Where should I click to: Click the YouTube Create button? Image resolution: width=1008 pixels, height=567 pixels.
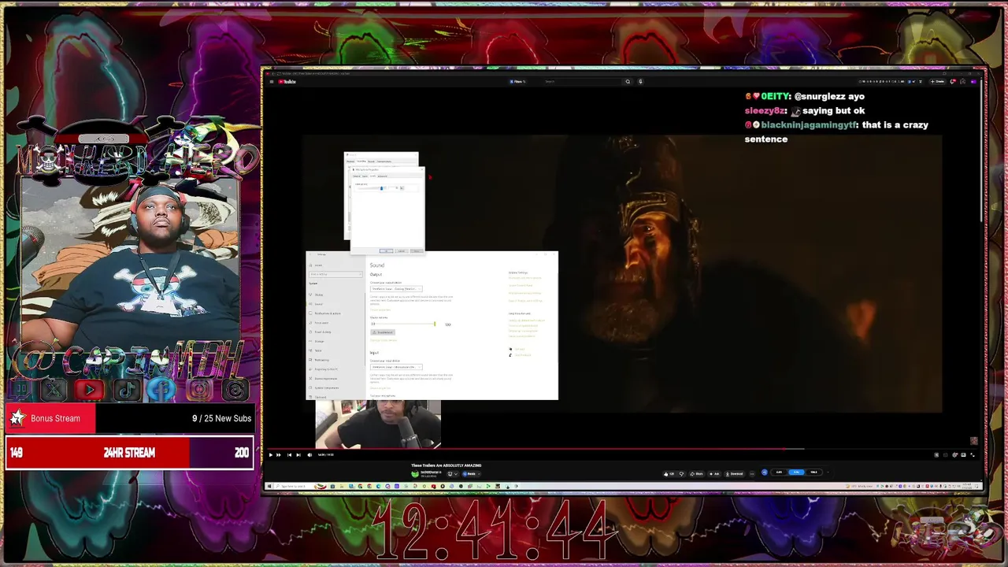pyautogui.click(x=937, y=81)
